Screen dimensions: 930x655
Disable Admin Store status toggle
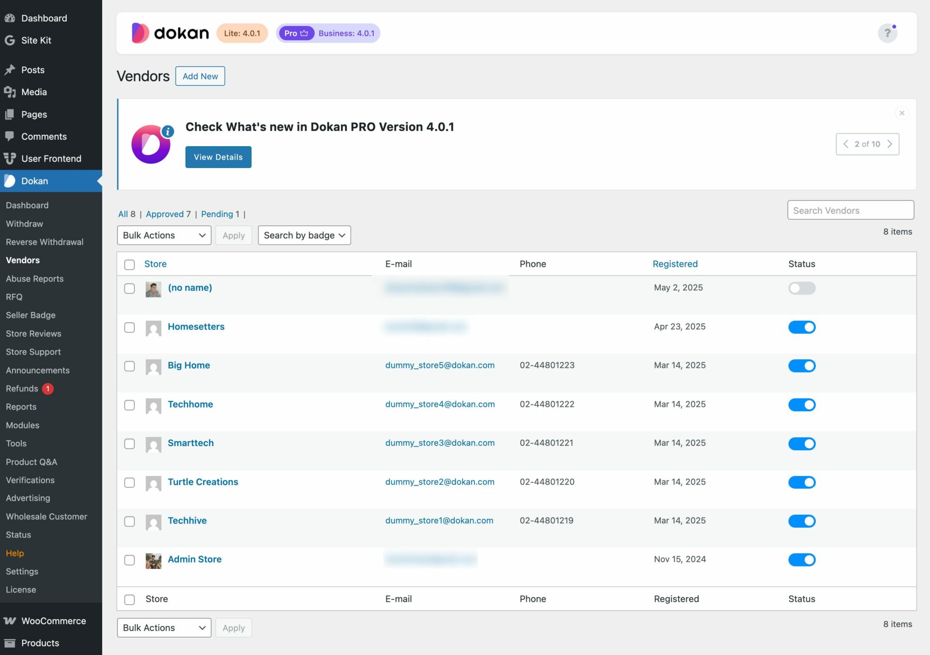802,560
